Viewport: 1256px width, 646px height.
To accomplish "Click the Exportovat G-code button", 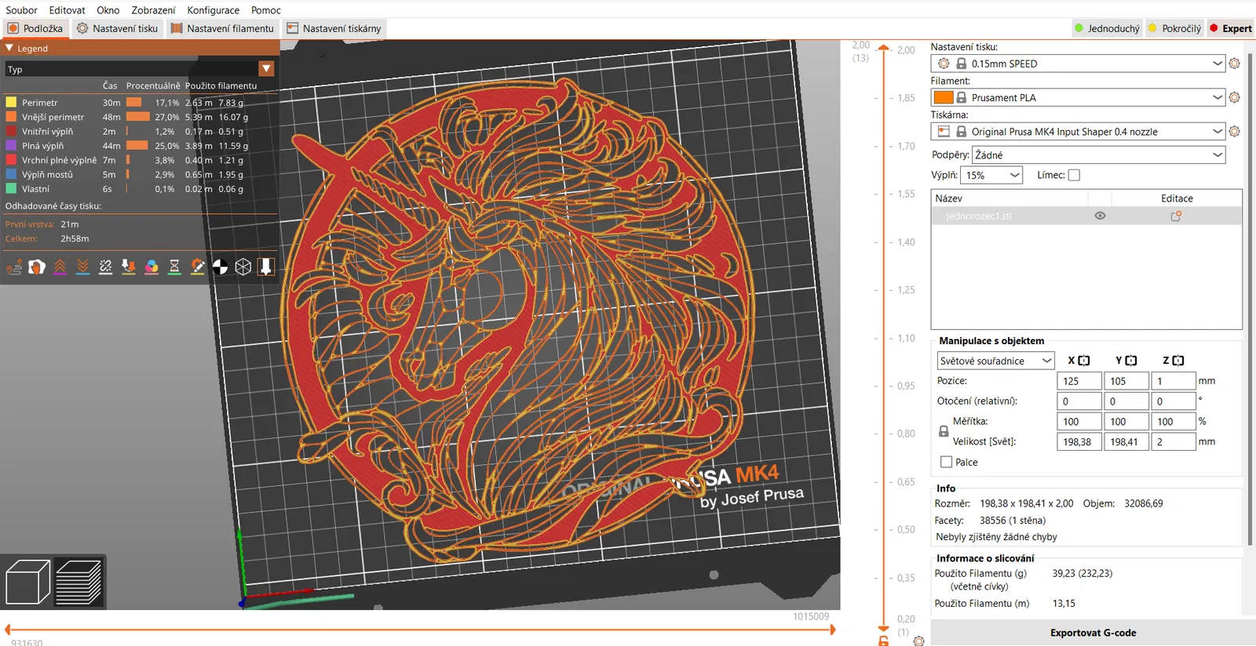I will [1093, 633].
